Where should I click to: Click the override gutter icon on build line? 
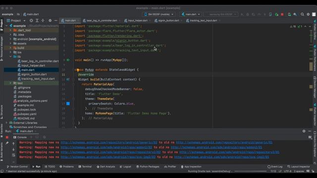point(68,80)
